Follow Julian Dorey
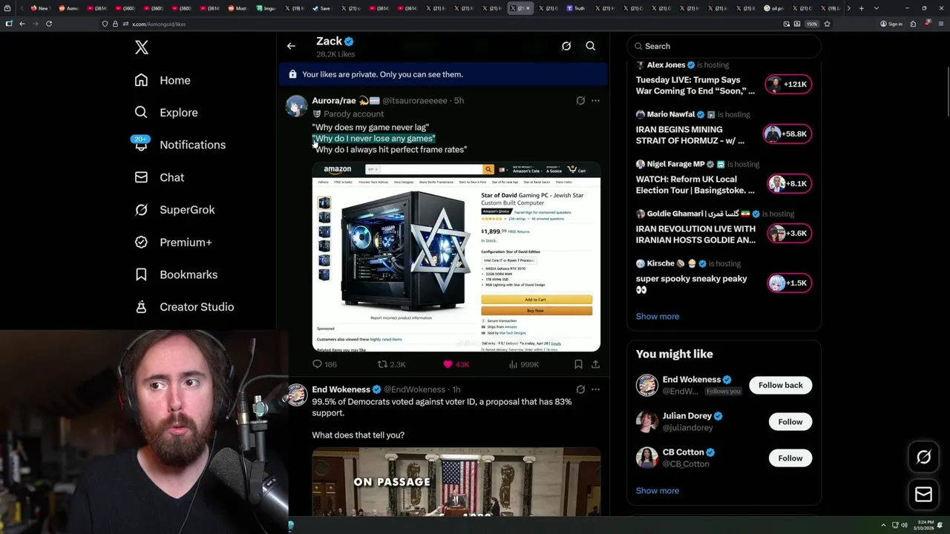 click(x=790, y=421)
